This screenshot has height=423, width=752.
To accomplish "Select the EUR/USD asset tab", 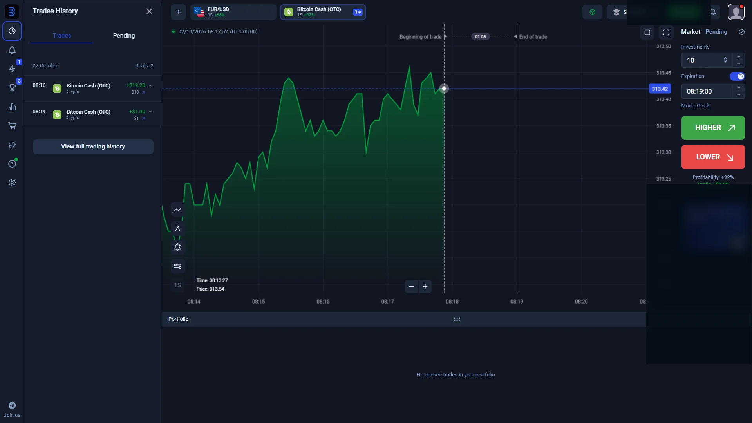I will click(x=233, y=12).
